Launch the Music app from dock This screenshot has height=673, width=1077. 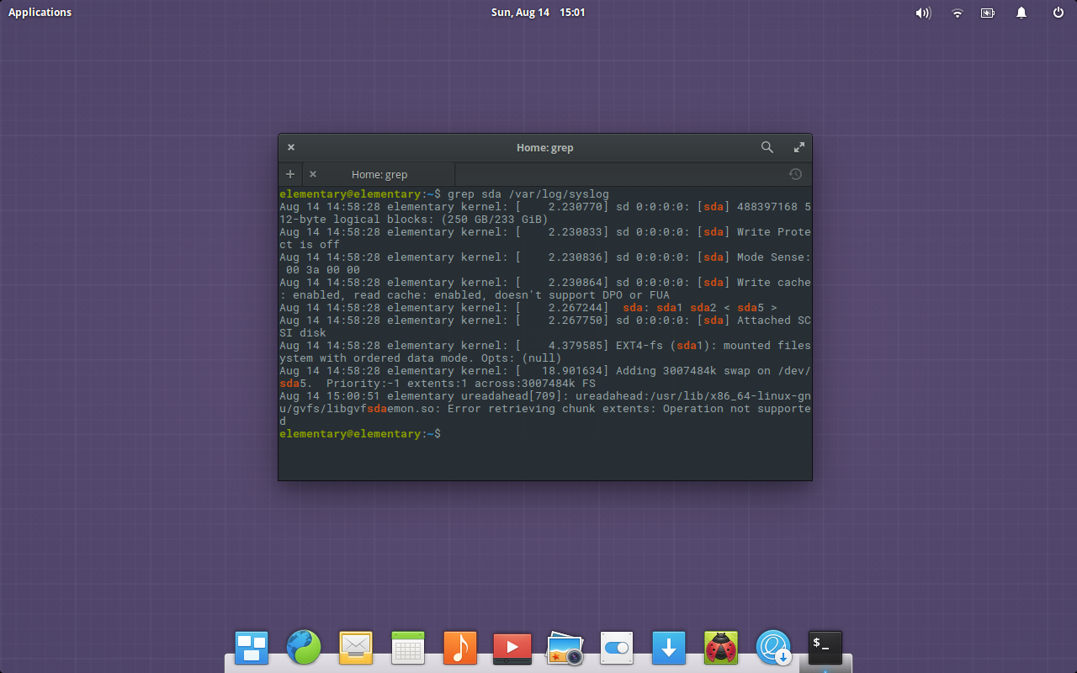tap(460, 648)
